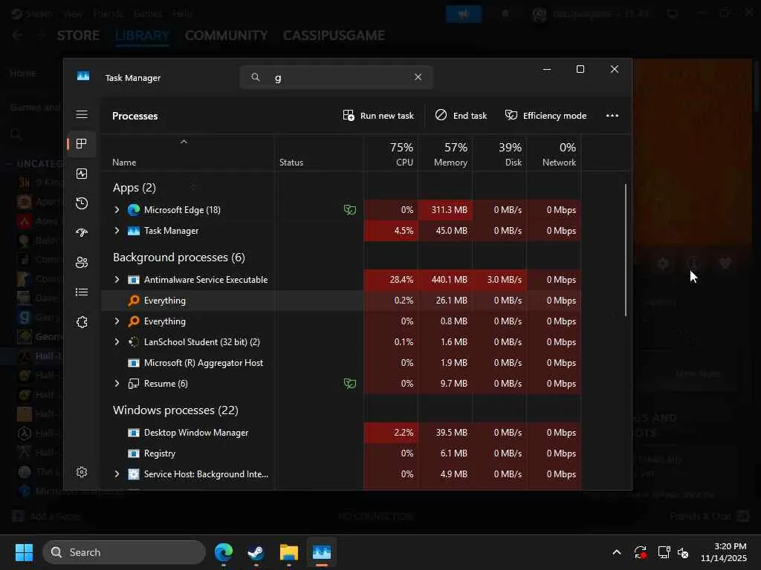Expand LanSchool Student (32 bit) row

117,342
